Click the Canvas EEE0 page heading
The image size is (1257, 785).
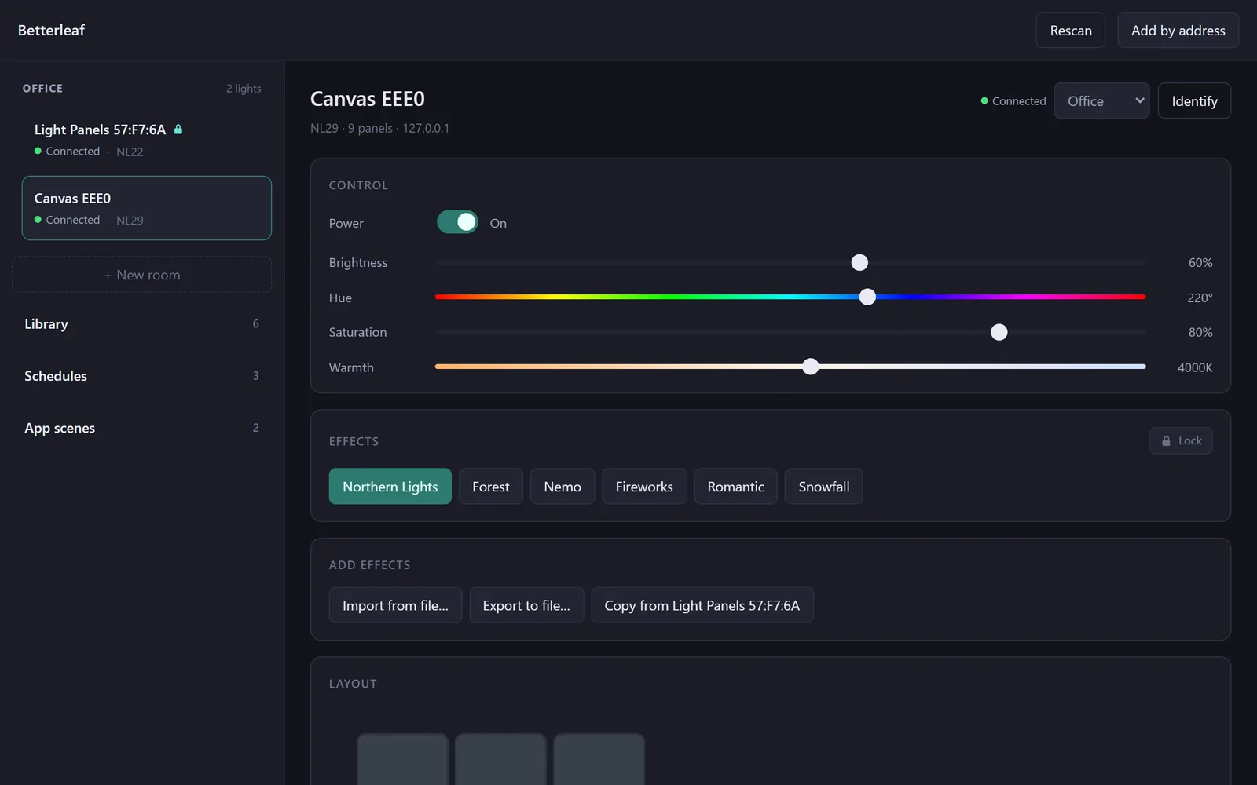tap(368, 99)
